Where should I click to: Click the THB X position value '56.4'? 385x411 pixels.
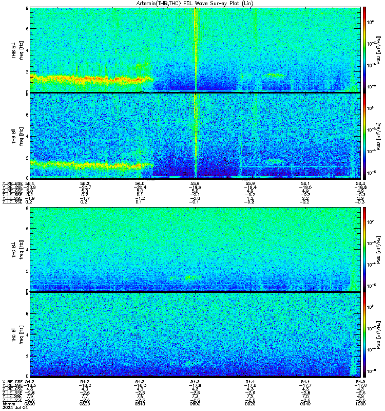coord(30,183)
